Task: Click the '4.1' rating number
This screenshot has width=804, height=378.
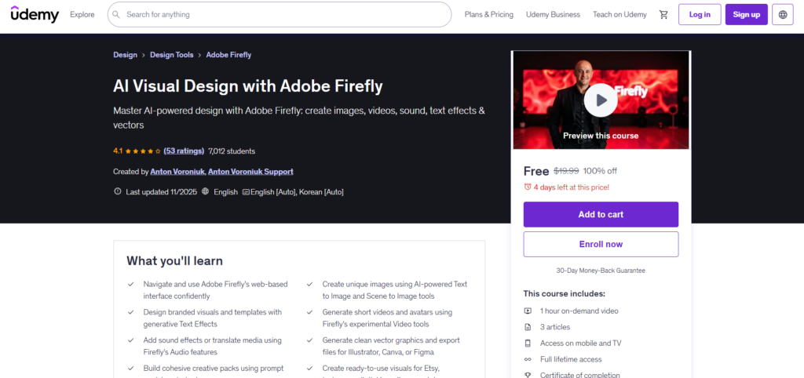Action: (x=118, y=151)
